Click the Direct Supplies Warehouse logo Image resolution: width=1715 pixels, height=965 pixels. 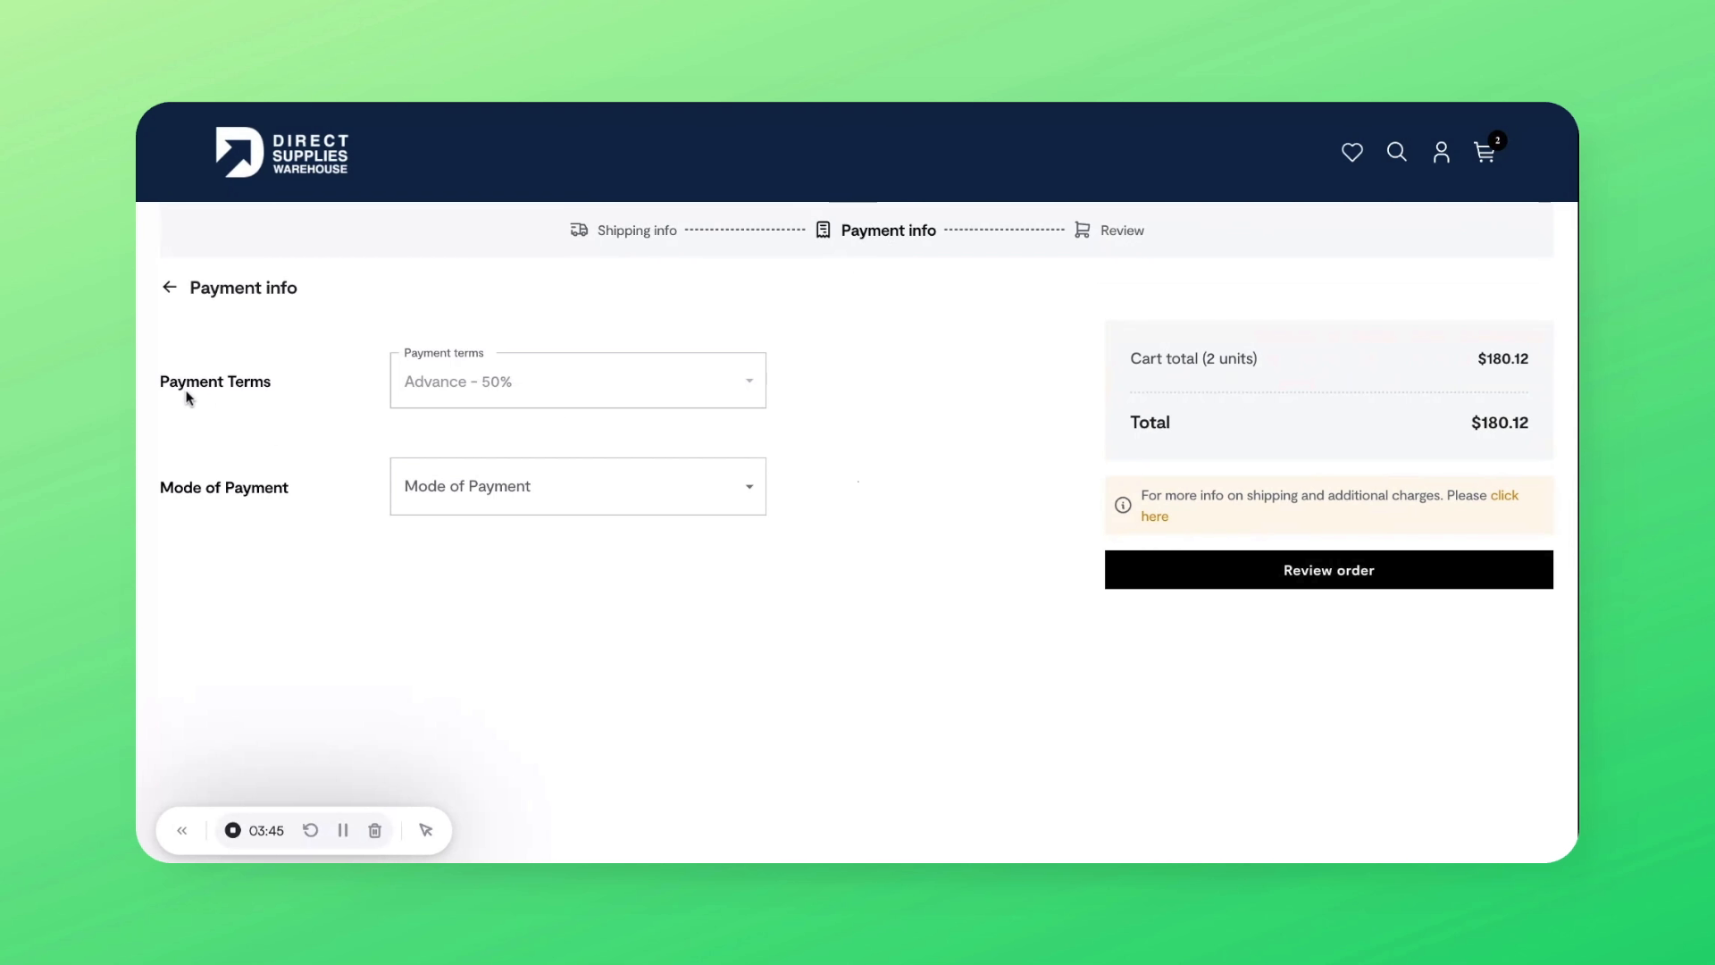click(281, 152)
